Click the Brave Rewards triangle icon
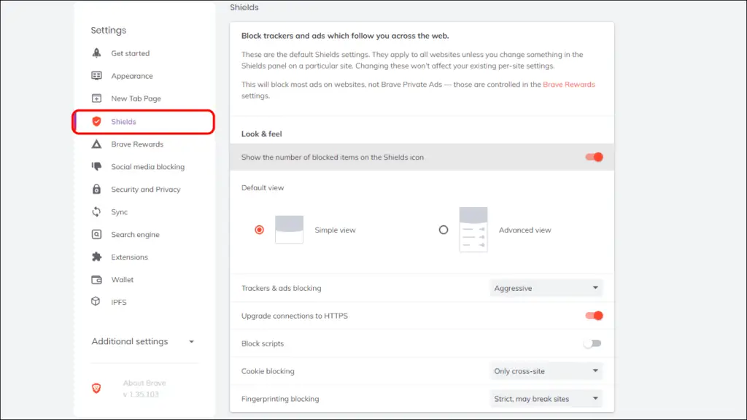The image size is (747, 420). pos(96,144)
